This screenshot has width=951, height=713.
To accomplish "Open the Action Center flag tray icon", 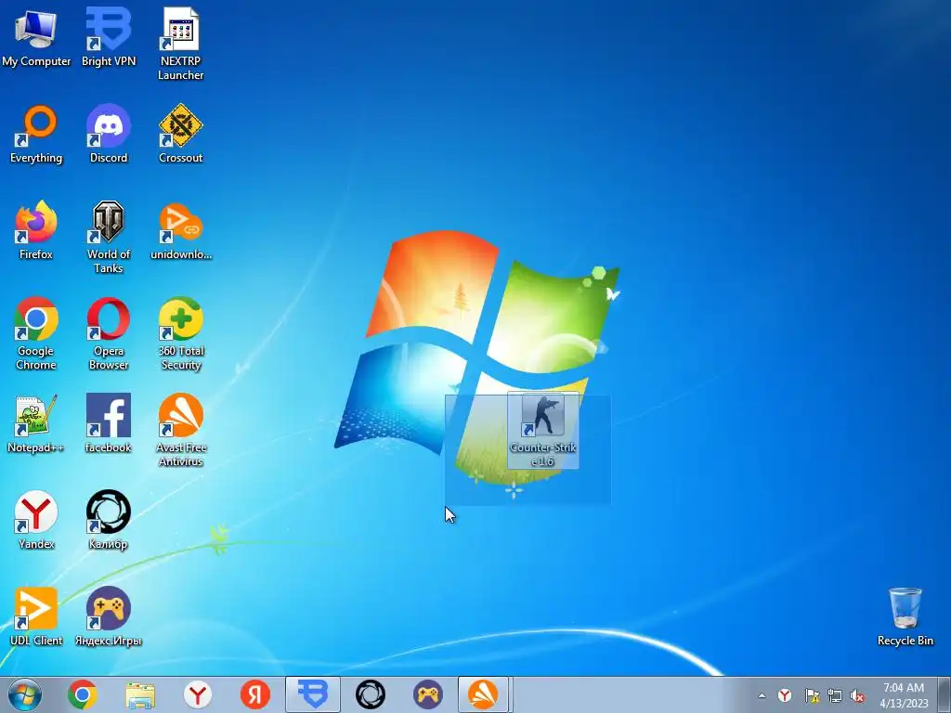I will [812, 695].
